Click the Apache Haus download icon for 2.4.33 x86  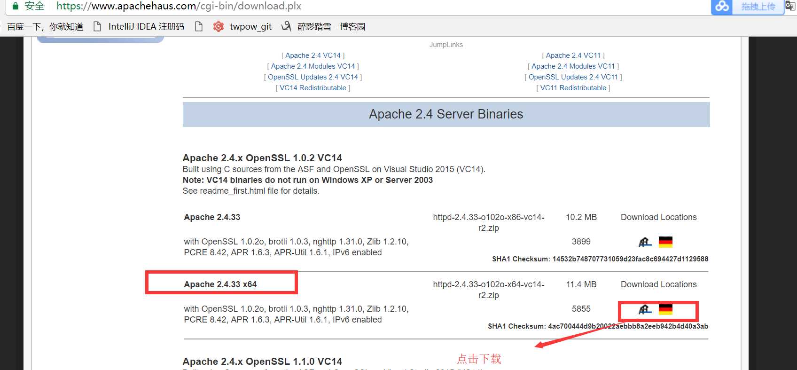[x=645, y=242]
